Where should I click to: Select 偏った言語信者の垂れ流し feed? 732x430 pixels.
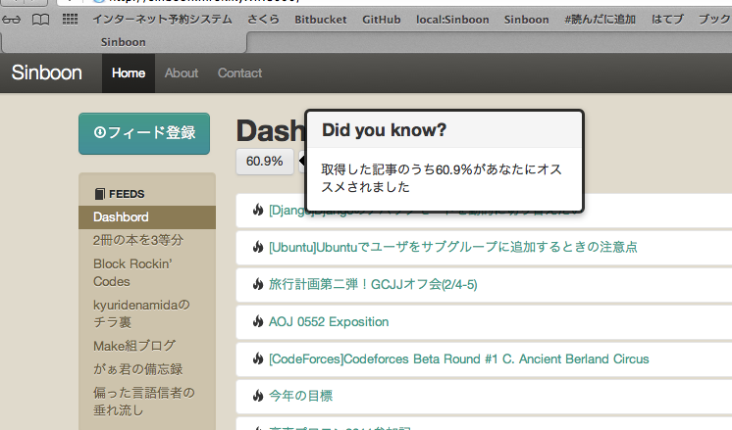pyautogui.click(x=144, y=402)
